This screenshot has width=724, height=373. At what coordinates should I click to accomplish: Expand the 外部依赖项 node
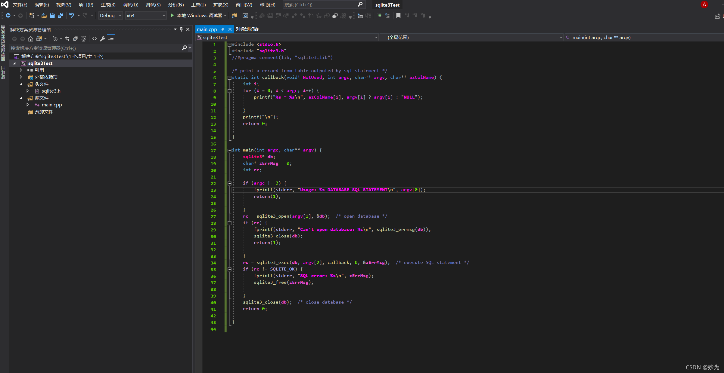21,77
